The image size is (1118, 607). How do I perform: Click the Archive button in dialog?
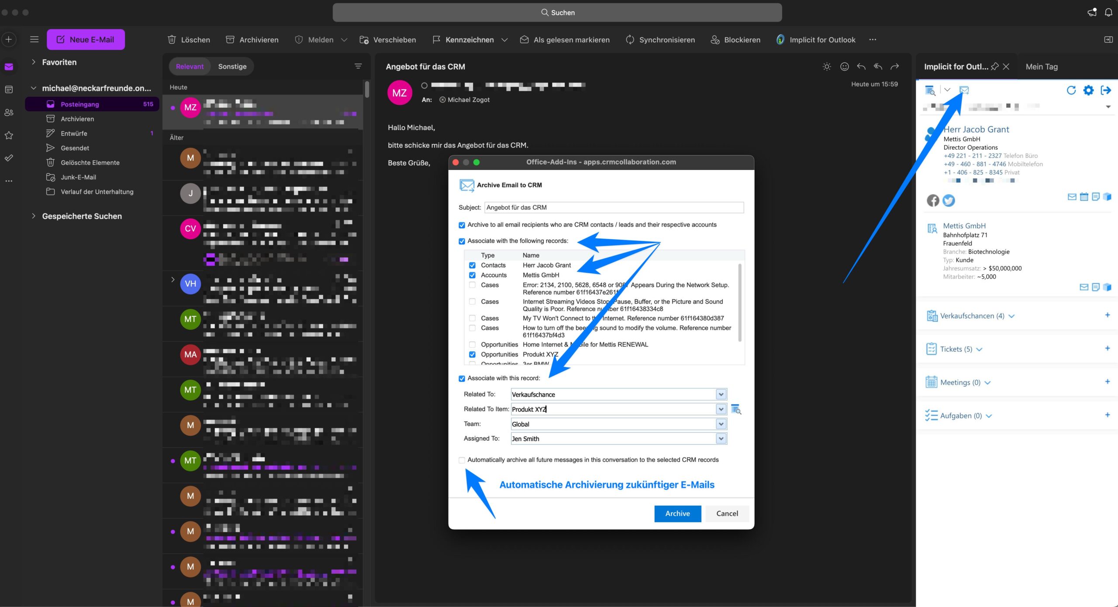click(677, 514)
